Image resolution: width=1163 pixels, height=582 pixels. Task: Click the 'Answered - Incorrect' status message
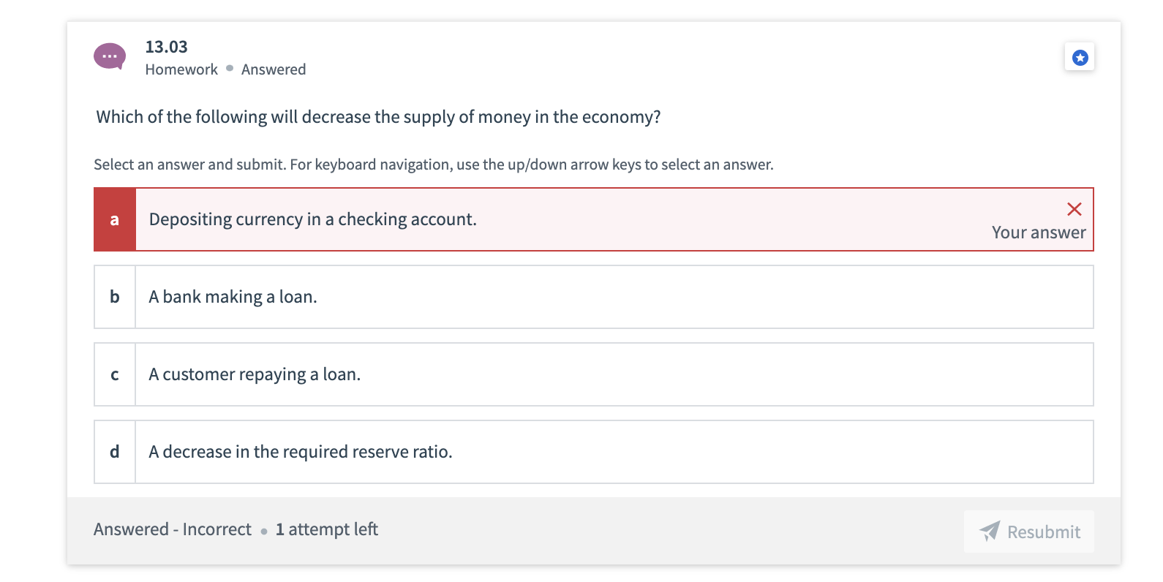(x=173, y=529)
